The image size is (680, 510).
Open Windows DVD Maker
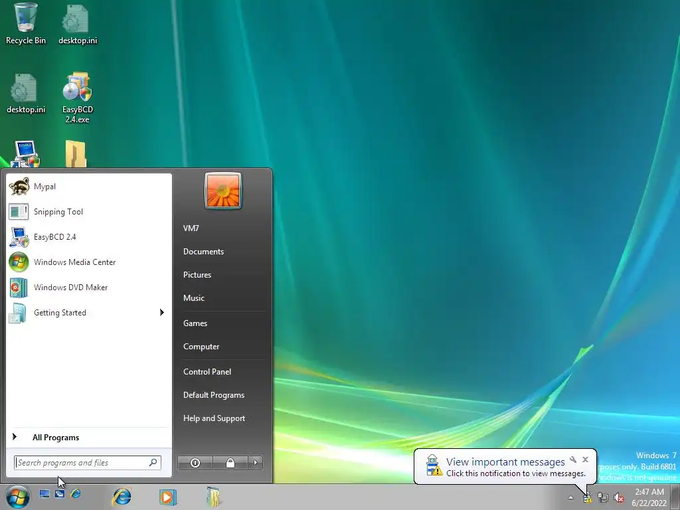click(89, 287)
